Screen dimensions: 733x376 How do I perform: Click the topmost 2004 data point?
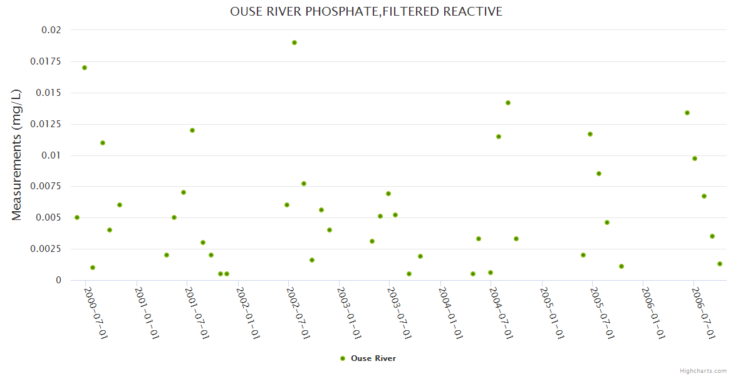508,103
